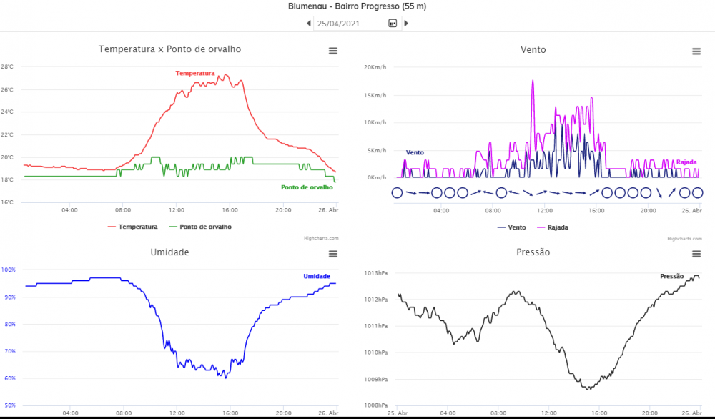Open Umidade chart context menu icon
The width and height of the screenshot is (715, 419).
[333, 254]
